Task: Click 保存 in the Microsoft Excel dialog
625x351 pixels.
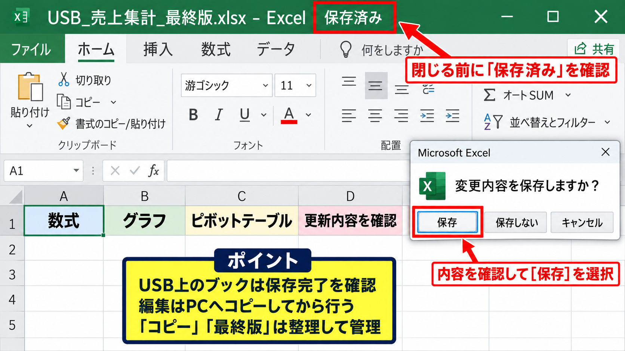Action: pos(447,222)
